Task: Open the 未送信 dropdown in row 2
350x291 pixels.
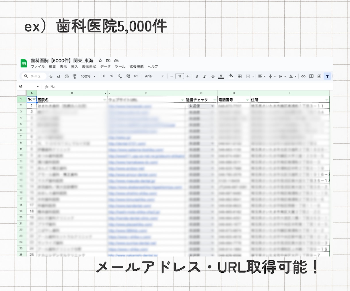Action: pyautogui.click(x=212, y=106)
